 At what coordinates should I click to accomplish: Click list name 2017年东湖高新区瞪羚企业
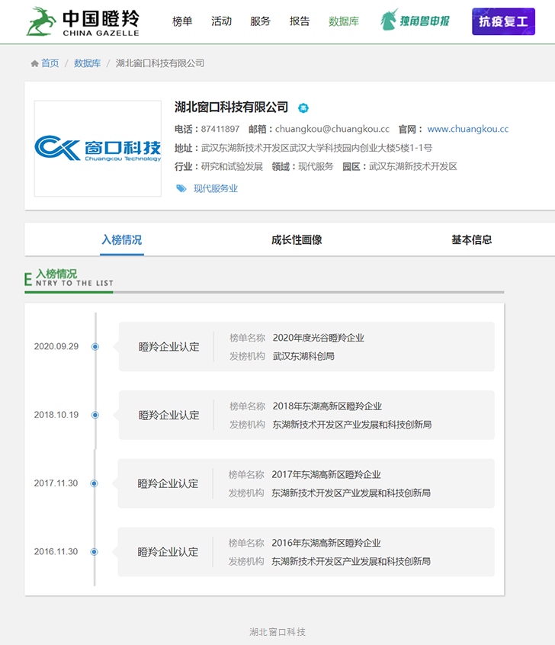click(x=326, y=474)
